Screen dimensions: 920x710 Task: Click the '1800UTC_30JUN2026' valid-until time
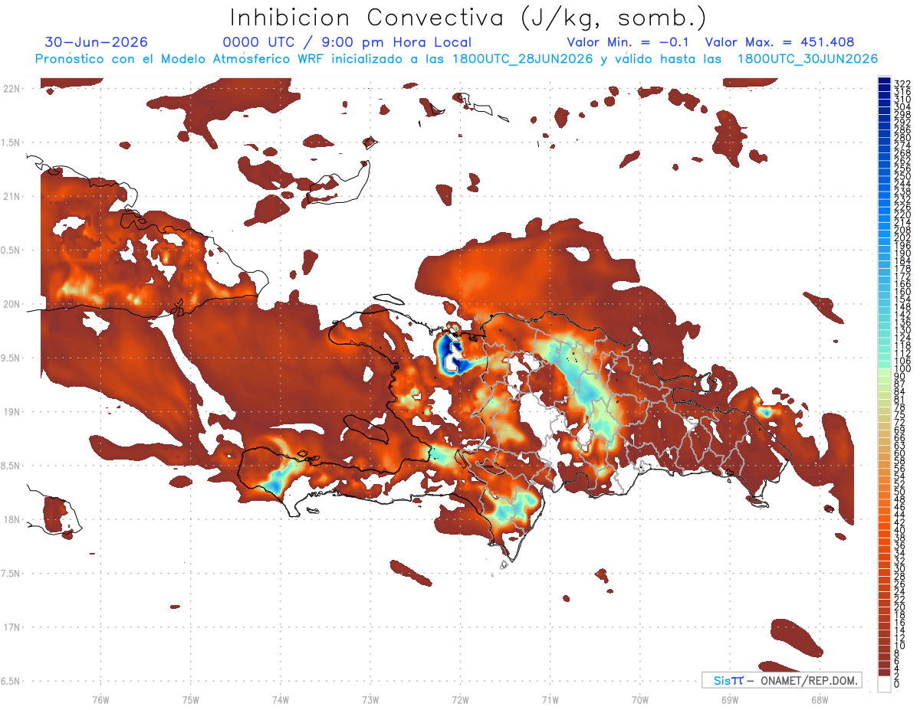[807, 59]
